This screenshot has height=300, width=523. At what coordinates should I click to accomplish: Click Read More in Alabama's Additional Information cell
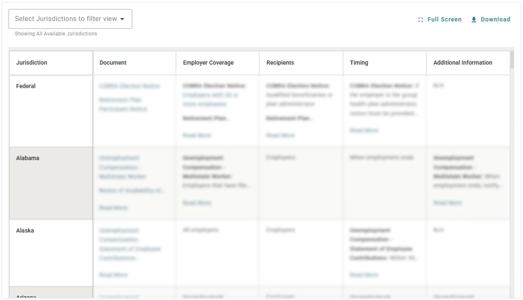pos(448,203)
